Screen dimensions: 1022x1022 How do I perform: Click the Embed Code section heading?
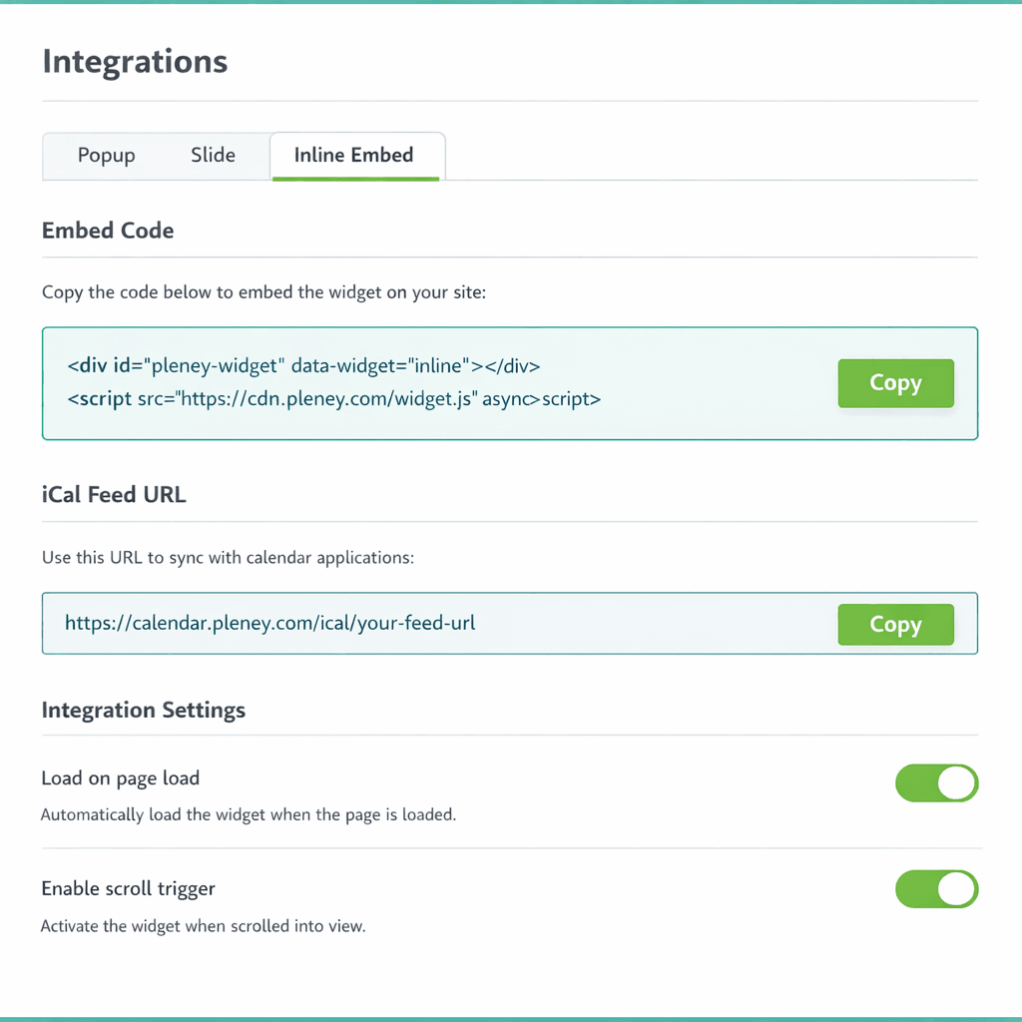pyautogui.click(x=108, y=231)
